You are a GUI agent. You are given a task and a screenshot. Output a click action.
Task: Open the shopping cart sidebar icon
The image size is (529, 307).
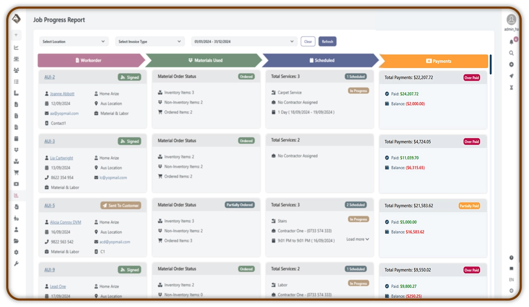(16, 173)
